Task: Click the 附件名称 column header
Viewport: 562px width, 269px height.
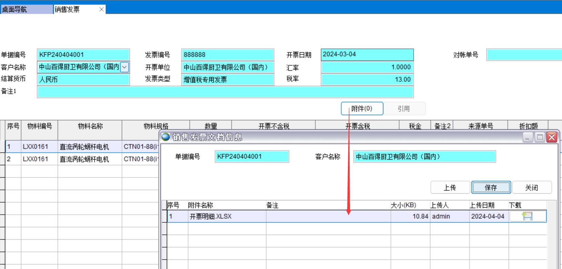Action: coord(201,205)
